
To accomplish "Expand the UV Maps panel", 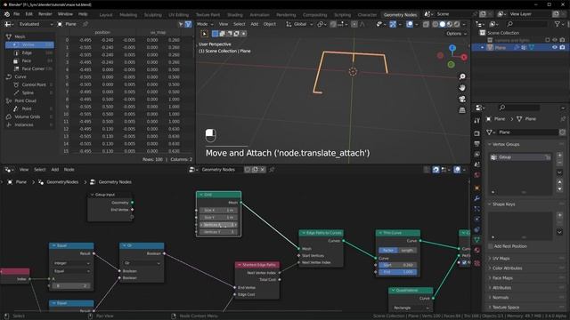I will click(x=501, y=259).
